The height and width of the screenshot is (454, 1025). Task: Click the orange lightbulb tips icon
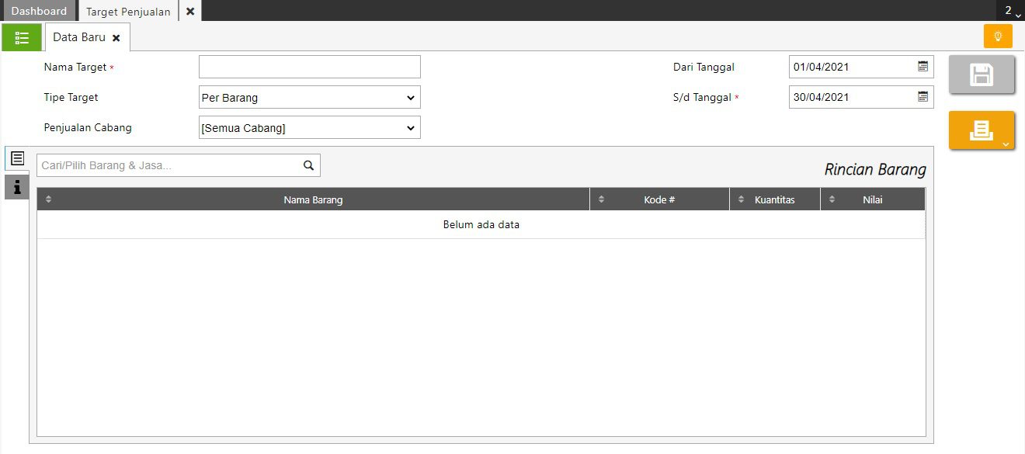tap(998, 36)
